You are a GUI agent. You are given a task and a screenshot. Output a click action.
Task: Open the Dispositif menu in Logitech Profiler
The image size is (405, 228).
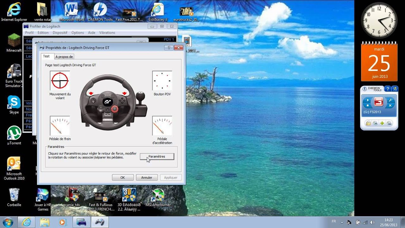point(60,33)
